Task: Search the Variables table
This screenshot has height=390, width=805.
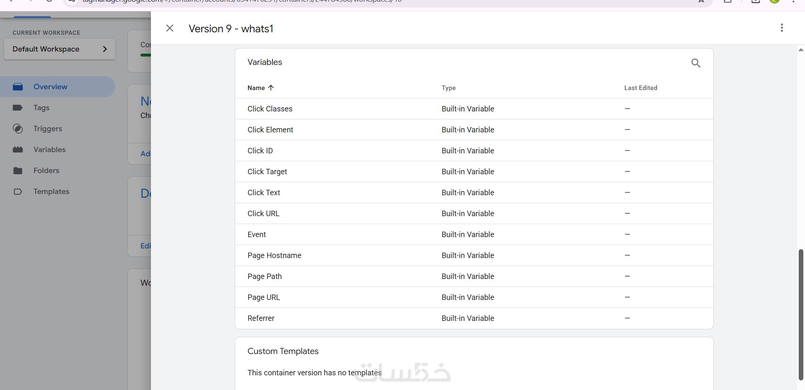Action: (x=696, y=63)
